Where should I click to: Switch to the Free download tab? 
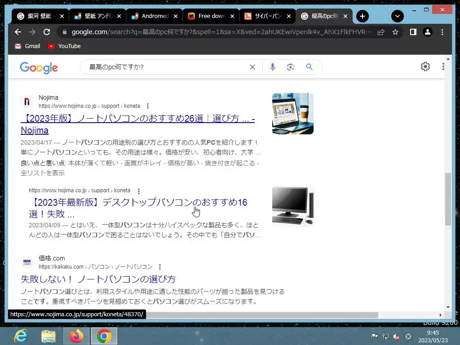point(208,16)
